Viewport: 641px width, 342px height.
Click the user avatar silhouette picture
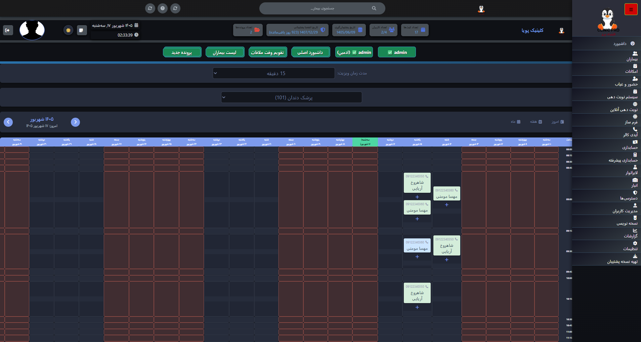pos(32,30)
